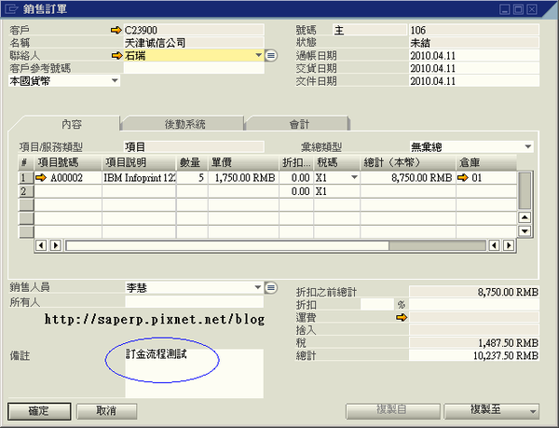
Task: Click the link arrow beside customer code C23900
Action: pyautogui.click(x=116, y=31)
